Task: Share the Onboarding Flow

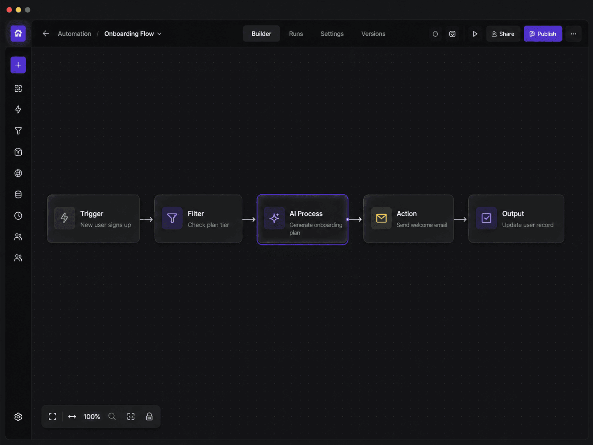Action: tap(503, 34)
